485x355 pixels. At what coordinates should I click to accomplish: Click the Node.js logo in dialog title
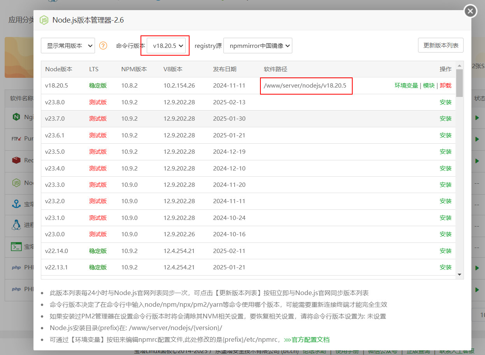tap(44, 20)
